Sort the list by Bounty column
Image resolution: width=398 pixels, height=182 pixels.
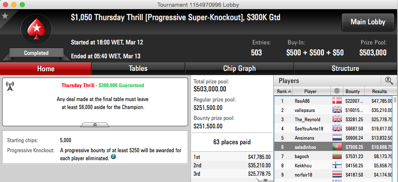pyautogui.click(x=353, y=91)
